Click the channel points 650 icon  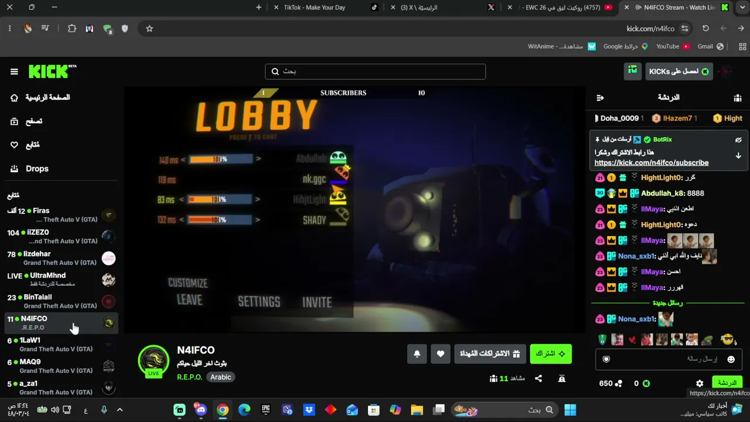(619, 383)
